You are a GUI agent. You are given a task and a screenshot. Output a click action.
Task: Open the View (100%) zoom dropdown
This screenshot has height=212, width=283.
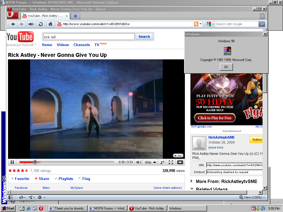pyautogui.click(x=252, y=197)
